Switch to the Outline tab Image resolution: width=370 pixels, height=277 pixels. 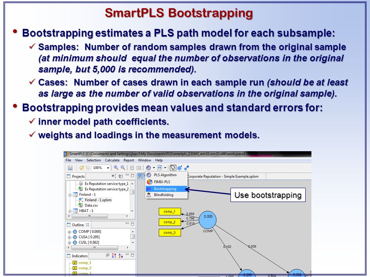(78, 225)
